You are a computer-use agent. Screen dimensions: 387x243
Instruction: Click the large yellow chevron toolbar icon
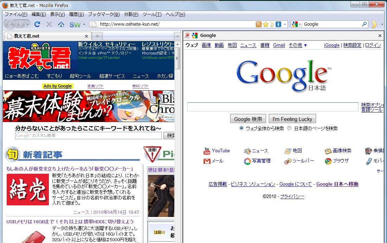click(x=374, y=24)
